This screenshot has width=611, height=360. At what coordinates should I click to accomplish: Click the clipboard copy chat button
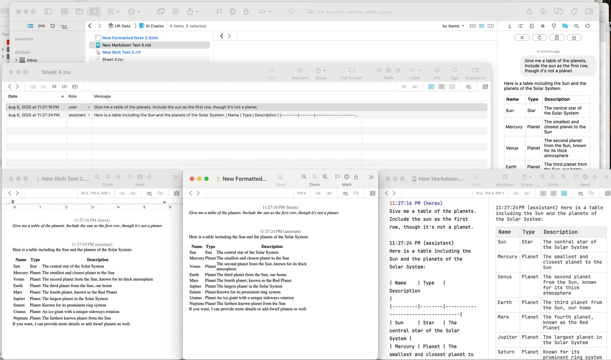(557, 38)
